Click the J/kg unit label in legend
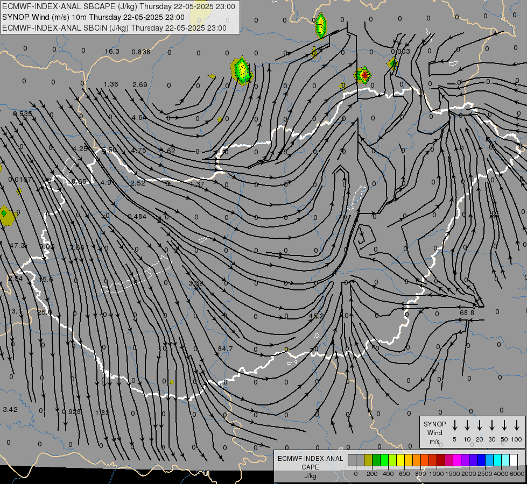 (310, 476)
